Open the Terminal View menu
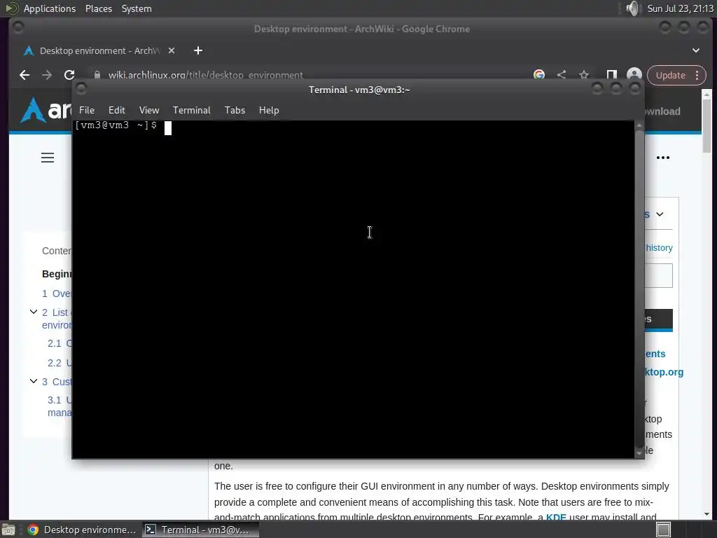 [149, 110]
